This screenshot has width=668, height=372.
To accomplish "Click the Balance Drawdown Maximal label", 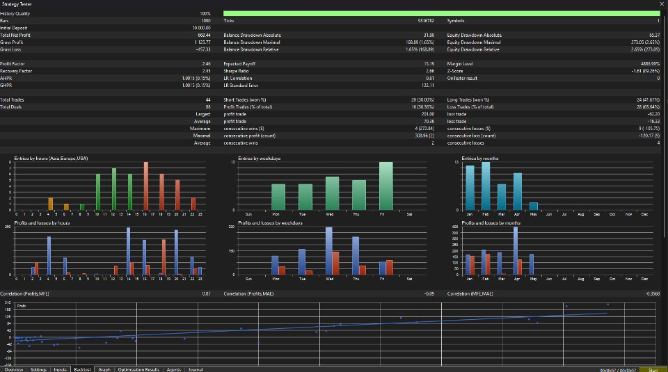I will coord(252,42).
